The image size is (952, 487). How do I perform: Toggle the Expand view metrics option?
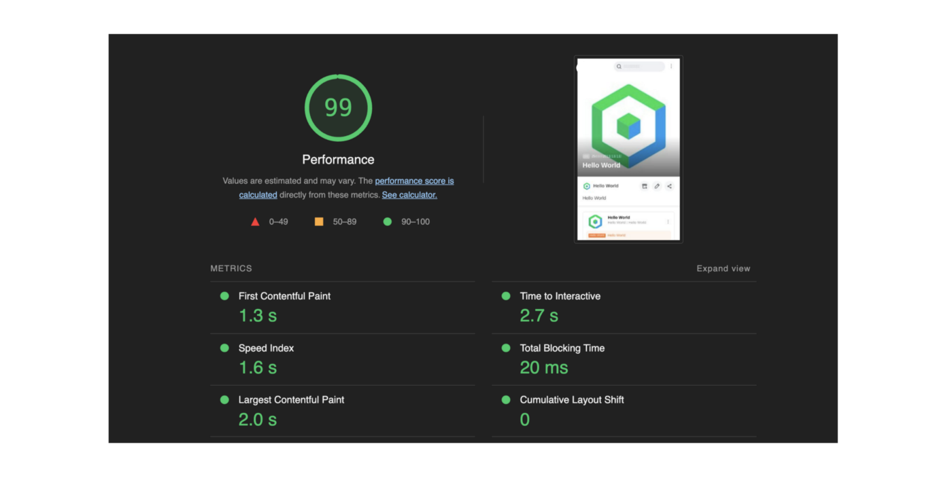[x=723, y=269]
